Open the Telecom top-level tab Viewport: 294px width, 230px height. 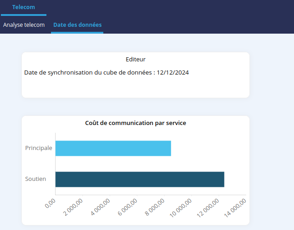pos(23,7)
